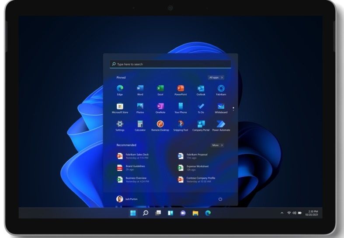Open the Outlook pinned app
Image resolution: width=344 pixels, height=238 pixels.
[x=201, y=90]
